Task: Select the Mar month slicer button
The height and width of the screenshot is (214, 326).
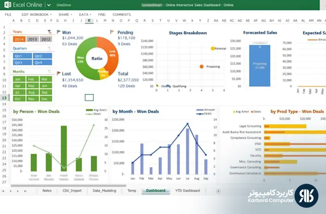Action: pyautogui.click(x=46, y=79)
